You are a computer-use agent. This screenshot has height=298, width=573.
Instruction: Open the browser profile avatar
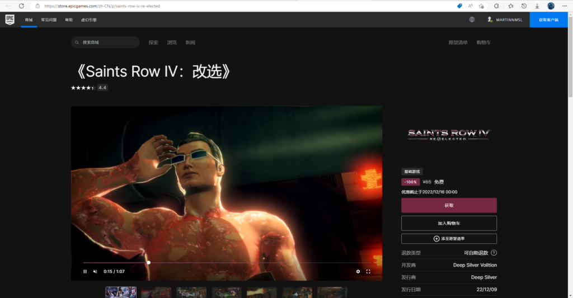(x=551, y=6)
